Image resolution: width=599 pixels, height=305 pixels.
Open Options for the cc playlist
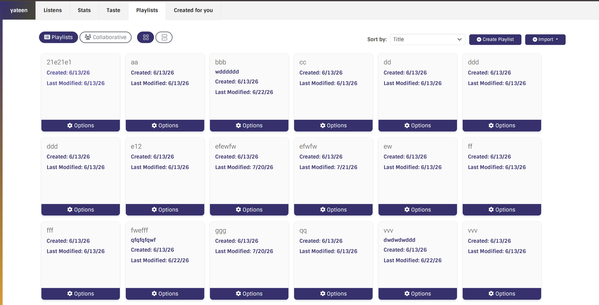(x=333, y=126)
